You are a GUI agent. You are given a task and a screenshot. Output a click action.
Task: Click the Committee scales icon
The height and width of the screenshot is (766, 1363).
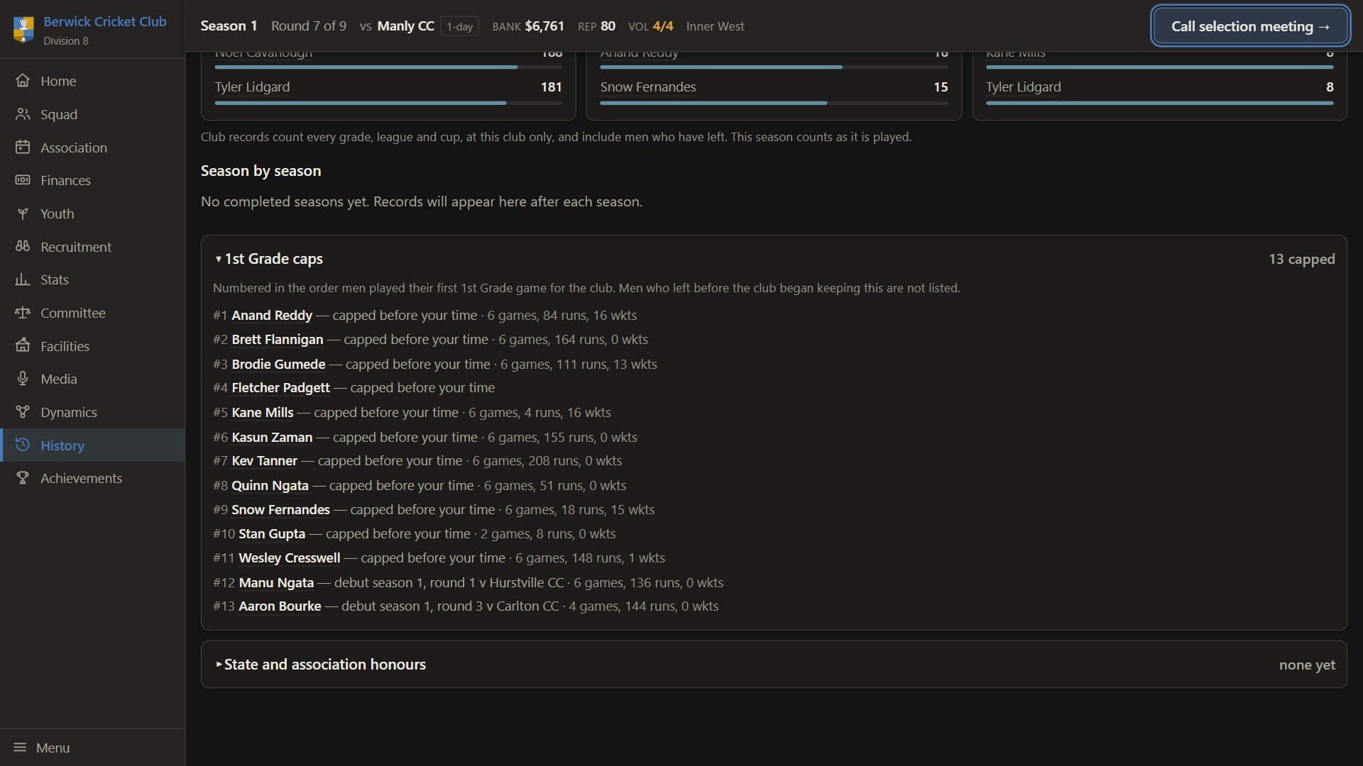[23, 313]
